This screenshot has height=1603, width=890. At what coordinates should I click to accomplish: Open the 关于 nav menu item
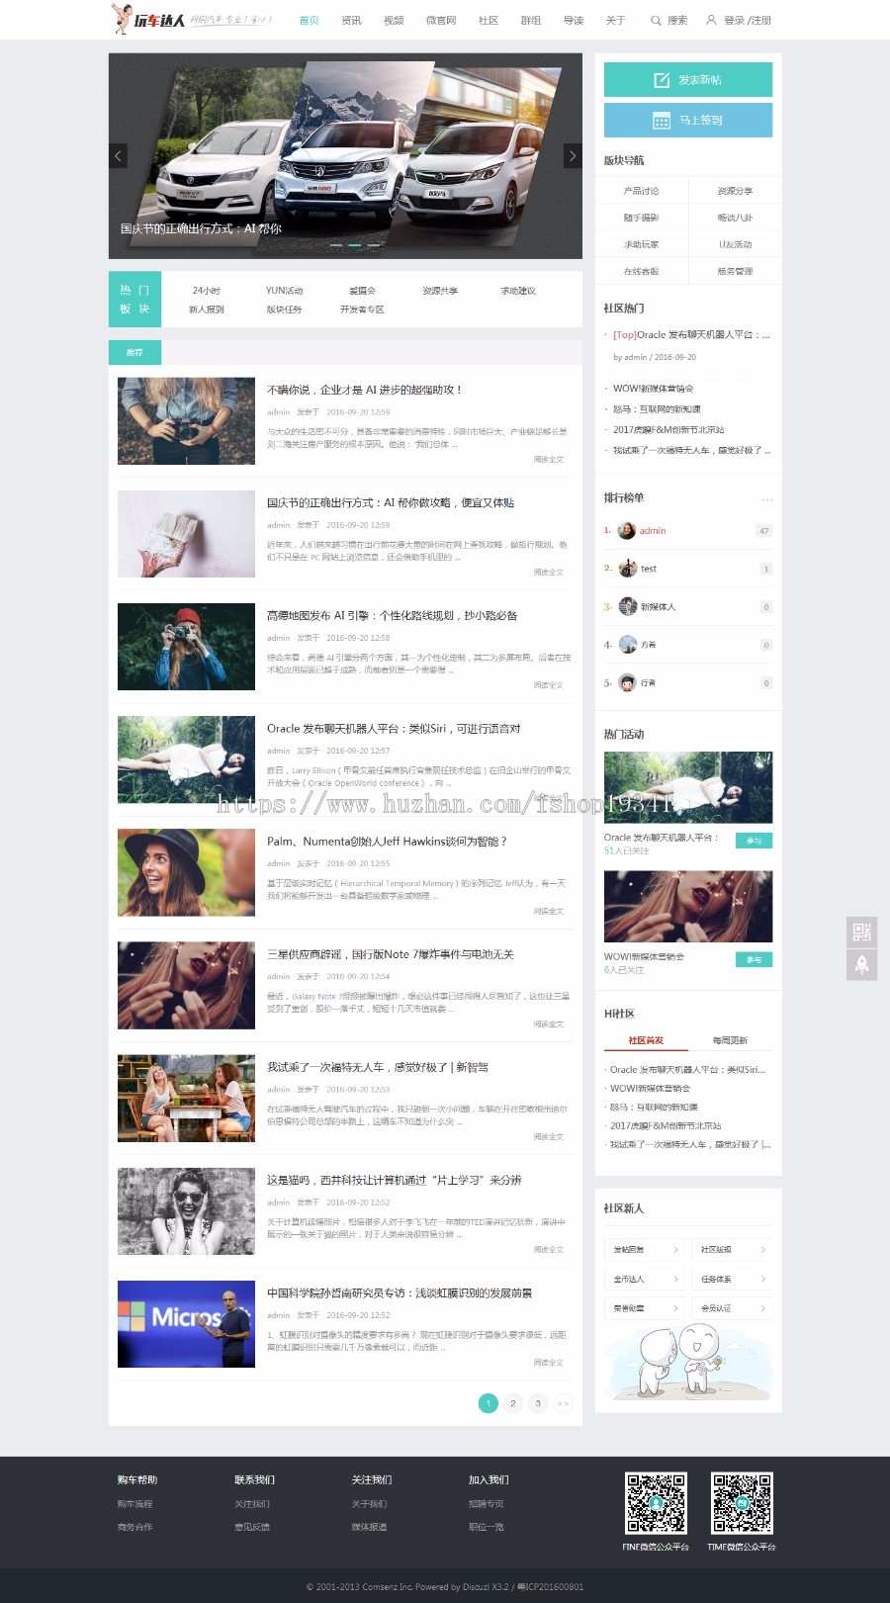(x=615, y=21)
